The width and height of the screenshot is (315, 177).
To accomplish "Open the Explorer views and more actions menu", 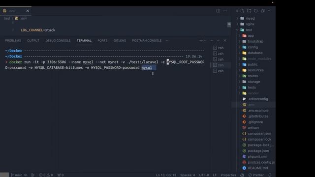I will (270, 11).
